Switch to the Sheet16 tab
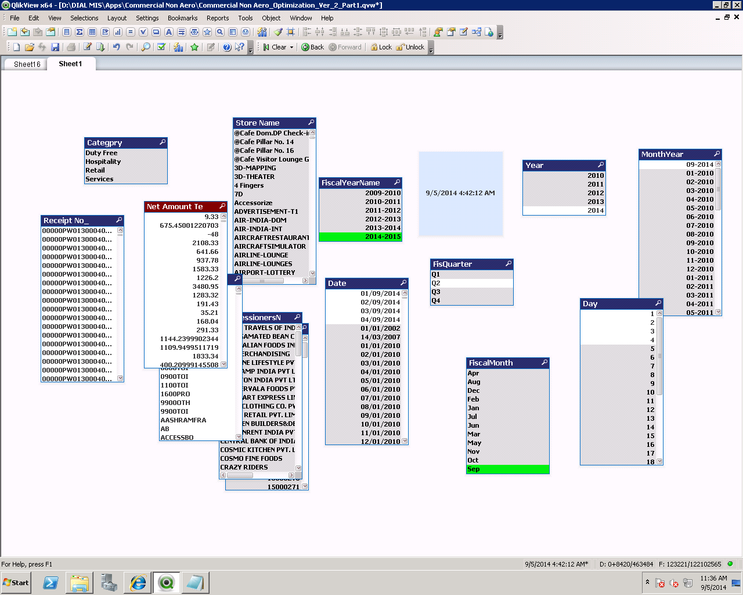The width and height of the screenshot is (743, 595). coord(27,64)
